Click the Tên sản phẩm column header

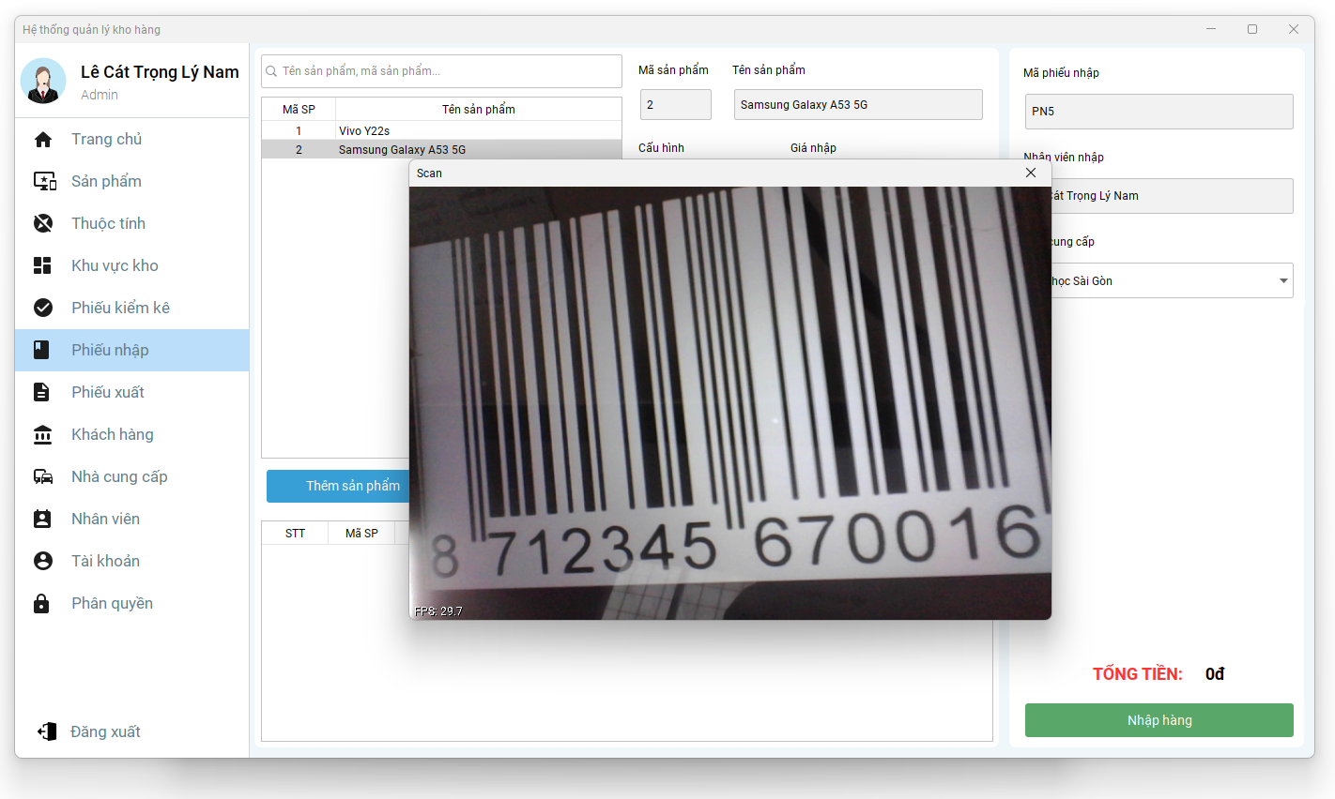tap(479, 109)
